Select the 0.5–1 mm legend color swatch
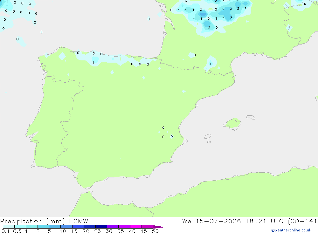 pyautogui.click(x=20, y=227)
